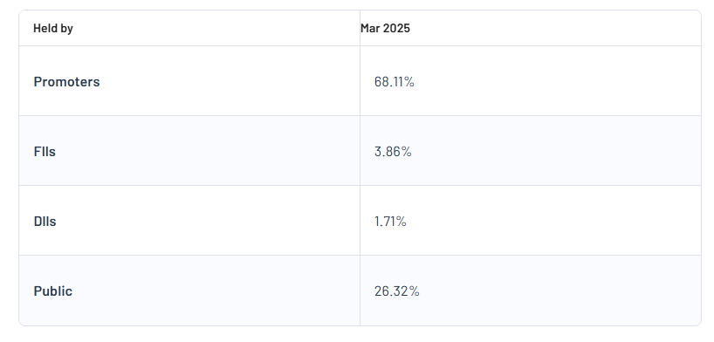Image resolution: width=714 pixels, height=342 pixels.
Task: Click the column divider in the Public row
Action: pos(360,291)
